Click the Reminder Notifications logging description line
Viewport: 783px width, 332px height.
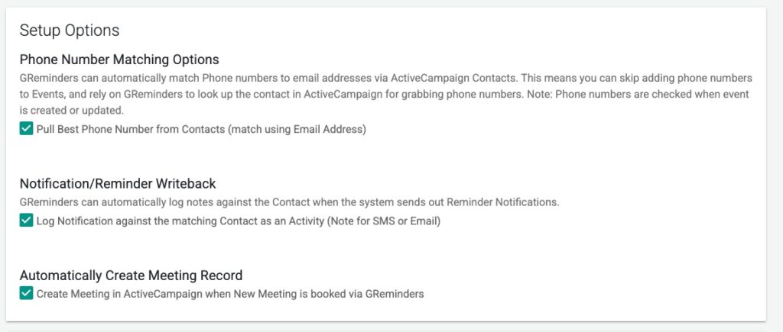pyautogui.click(x=289, y=202)
